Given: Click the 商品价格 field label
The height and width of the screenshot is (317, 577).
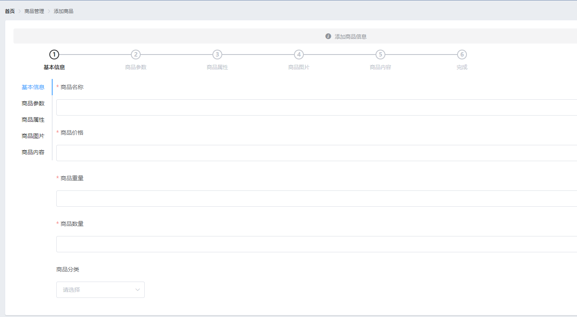Looking at the screenshot, I should (72, 133).
